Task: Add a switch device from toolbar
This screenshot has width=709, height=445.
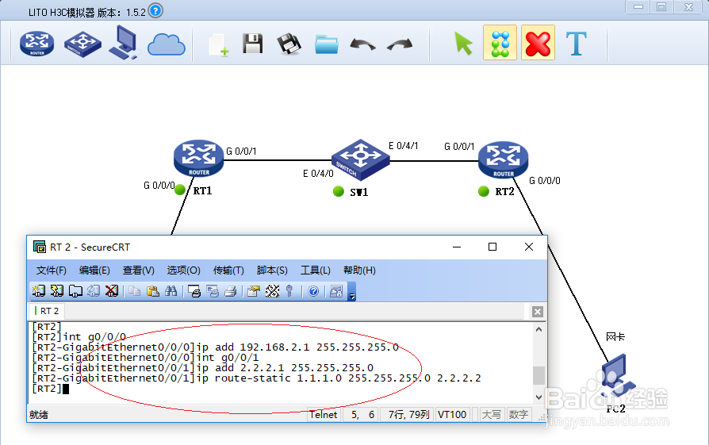Action: pos(82,44)
